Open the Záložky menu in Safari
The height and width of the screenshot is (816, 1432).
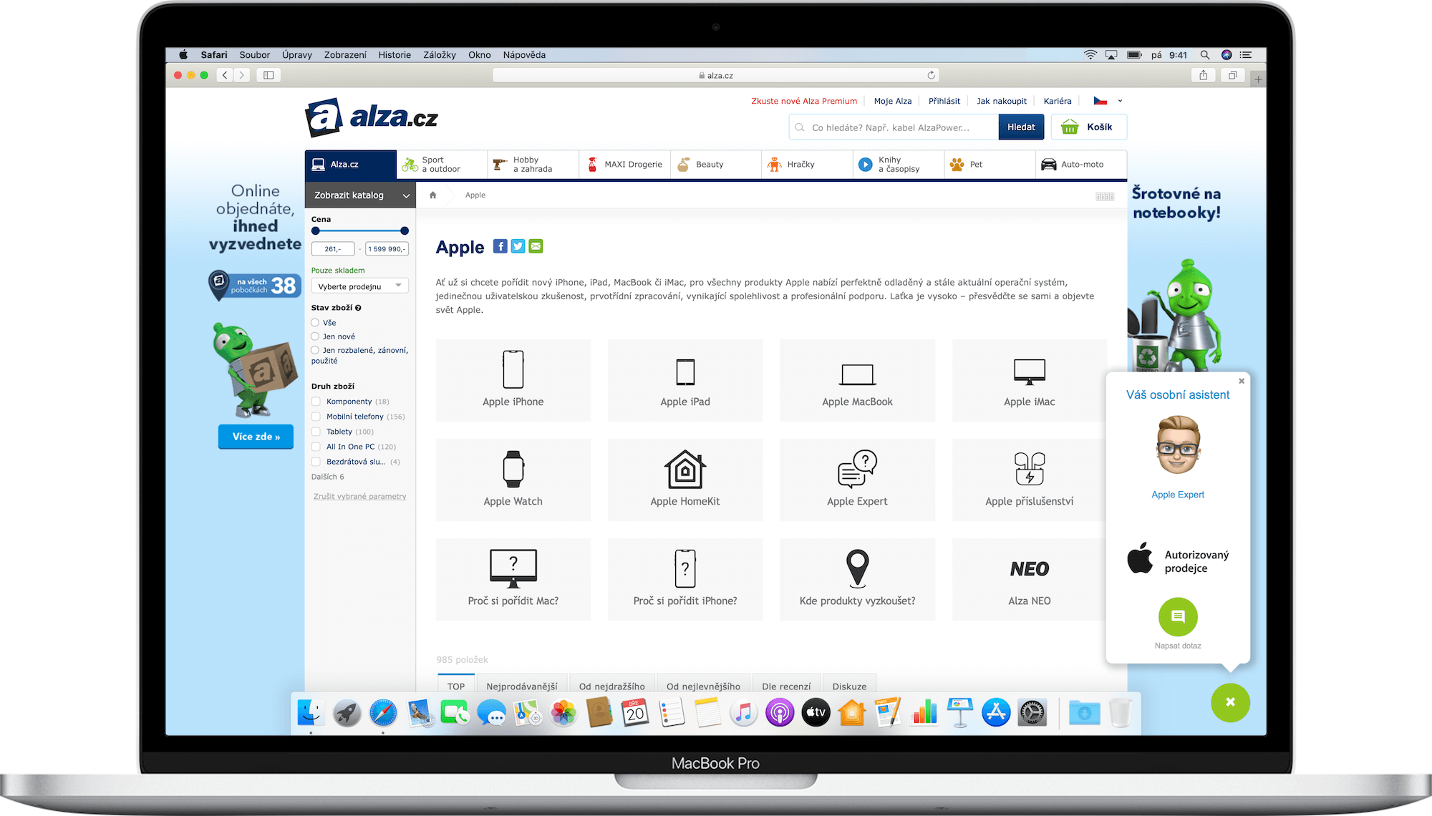coord(439,55)
